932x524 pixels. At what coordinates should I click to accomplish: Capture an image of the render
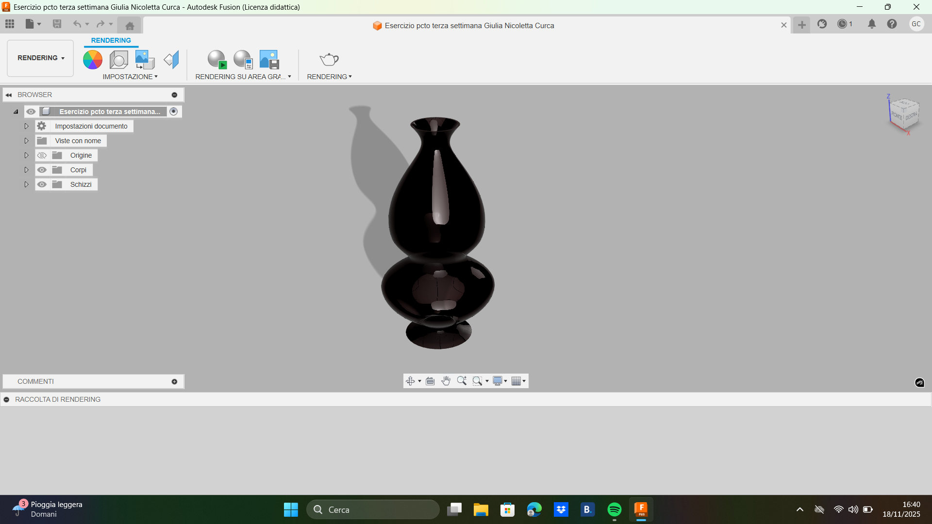pos(268,59)
